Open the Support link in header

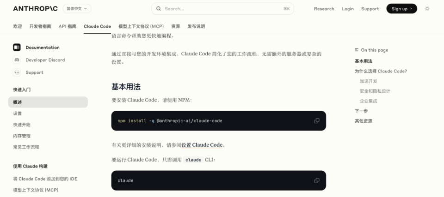(x=370, y=9)
